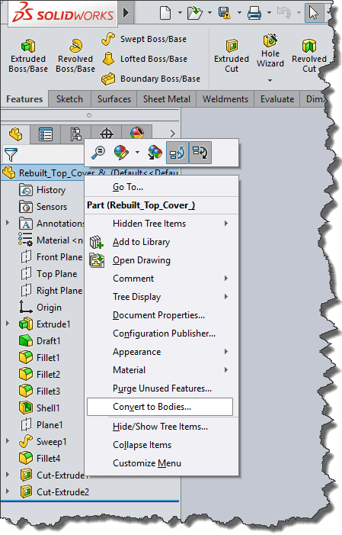
Task: Toggle the first tree rollback icon
Action: point(177,153)
